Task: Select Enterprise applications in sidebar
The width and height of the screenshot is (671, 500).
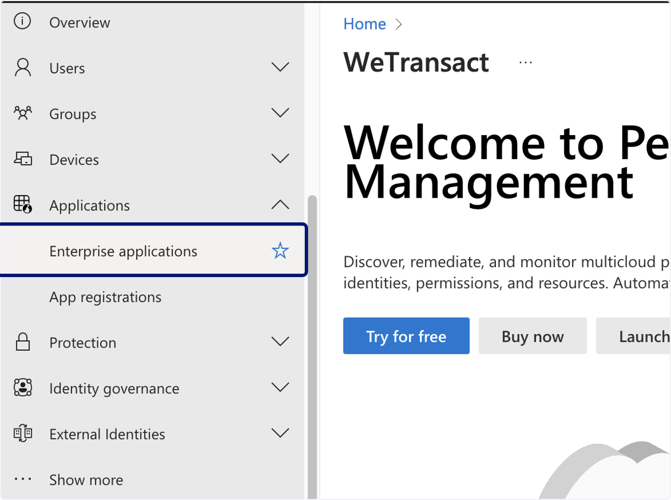Action: [152, 251]
